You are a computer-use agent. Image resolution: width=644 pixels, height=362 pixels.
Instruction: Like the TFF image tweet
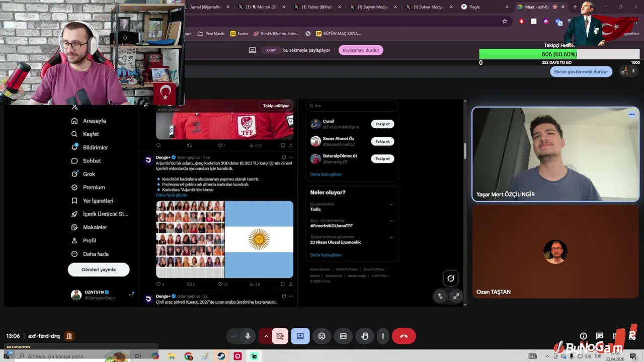[x=221, y=145]
